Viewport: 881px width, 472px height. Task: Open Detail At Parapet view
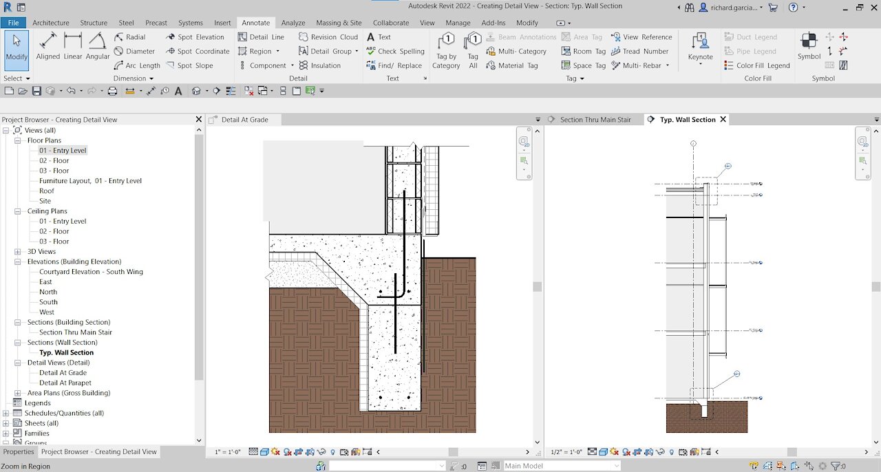point(65,383)
